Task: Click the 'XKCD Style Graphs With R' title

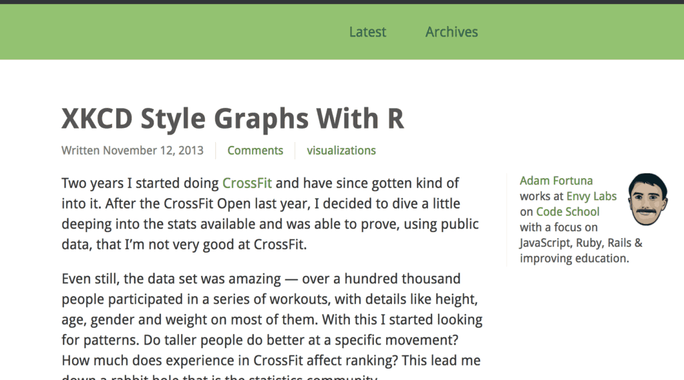Action: [x=232, y=119]
